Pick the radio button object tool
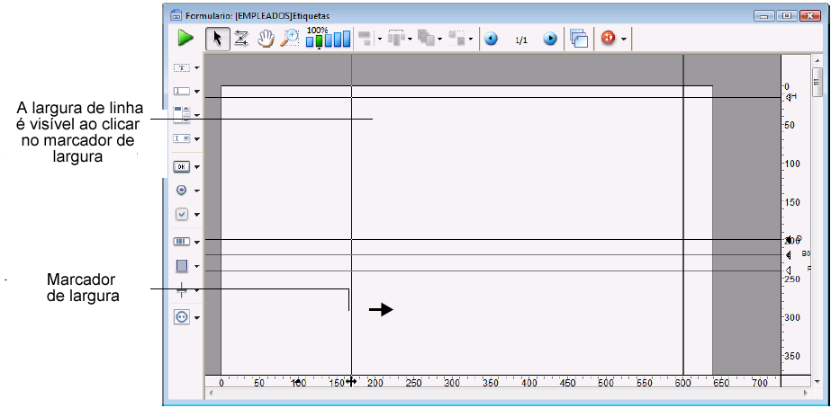 [x=182, y=191]
